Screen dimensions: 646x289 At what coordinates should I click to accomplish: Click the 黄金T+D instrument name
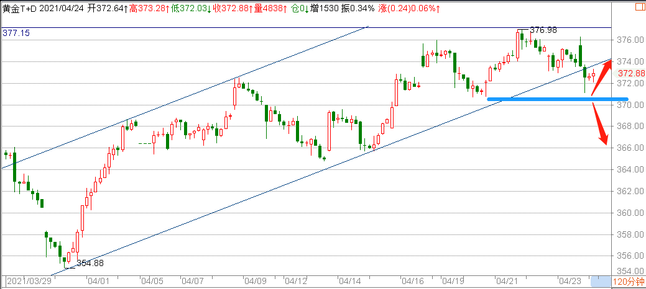pyautogui.click(x=20, y=9)
